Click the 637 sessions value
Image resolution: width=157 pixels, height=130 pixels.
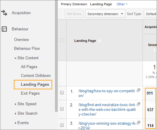(x=150, y=110)
